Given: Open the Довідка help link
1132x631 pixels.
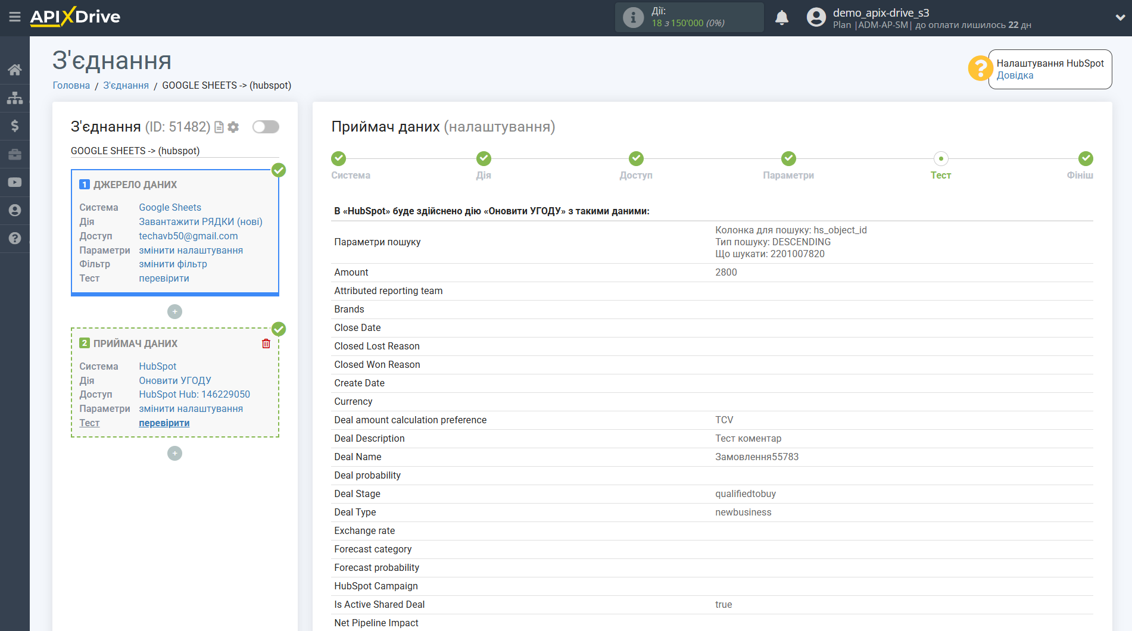Looking at the screenshot, I should [1015, 76].
